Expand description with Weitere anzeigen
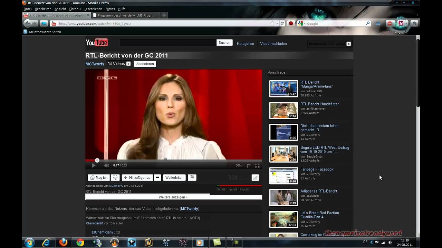Image resolution: width=442 pixels, height=248 pixels. [x=174, y=197]
